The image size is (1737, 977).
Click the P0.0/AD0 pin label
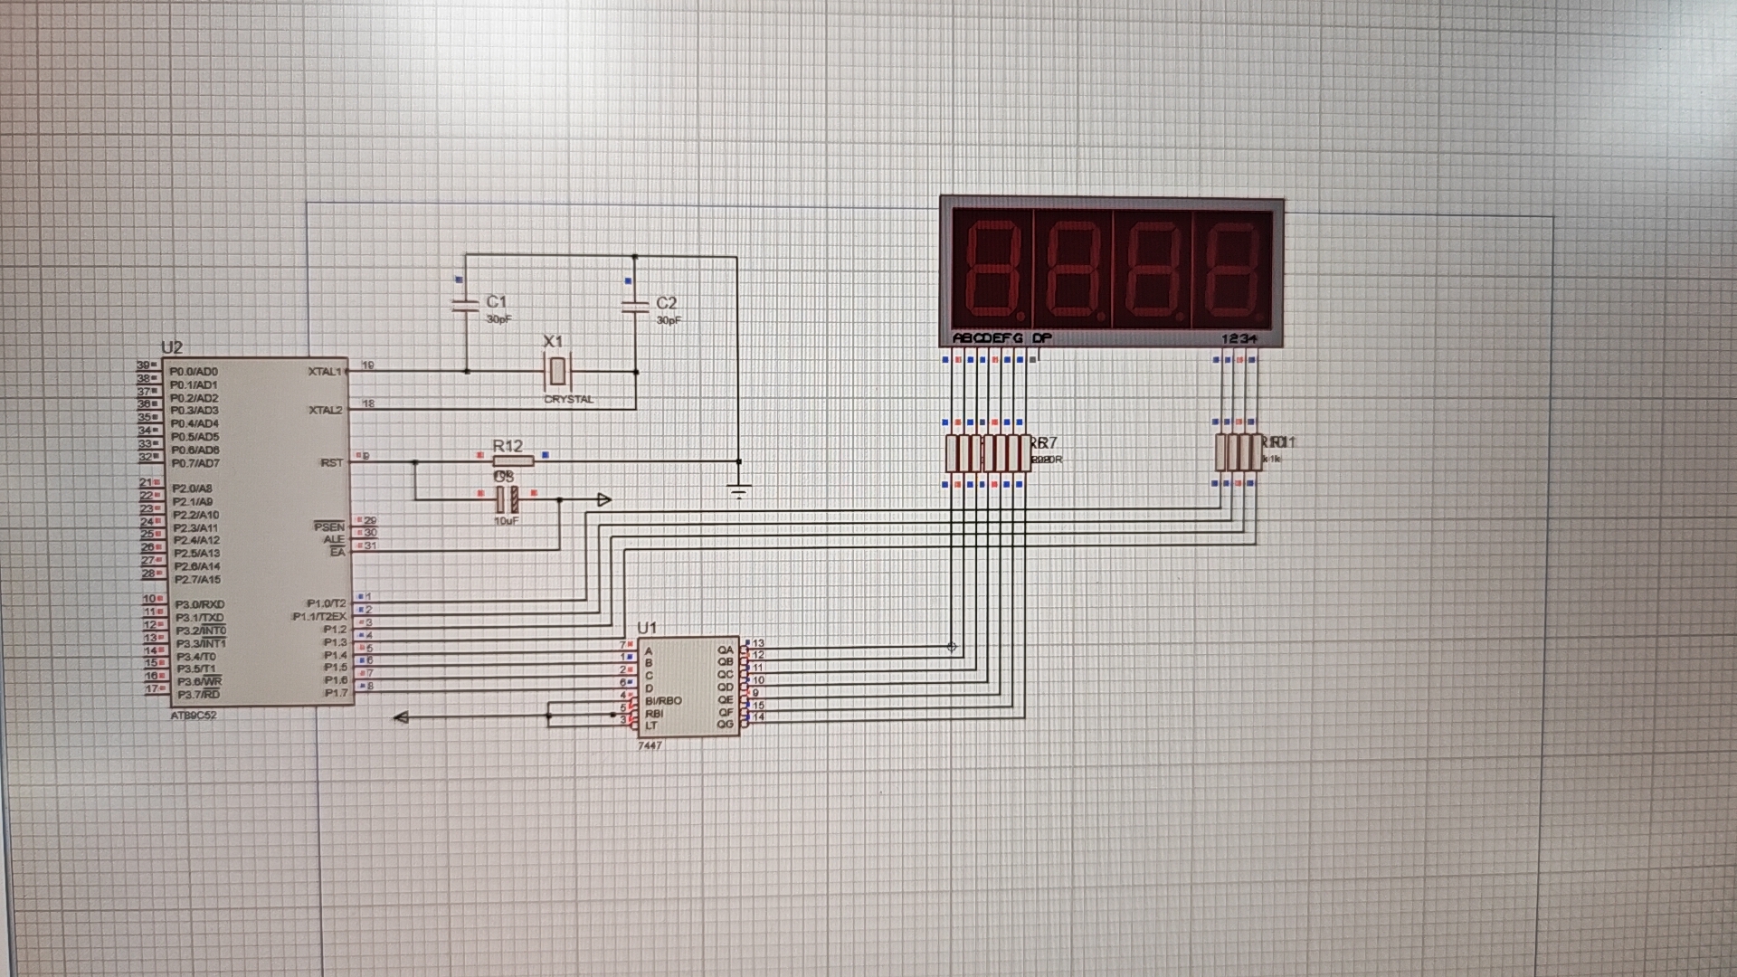pyautogui.click(x=194, y=372)
